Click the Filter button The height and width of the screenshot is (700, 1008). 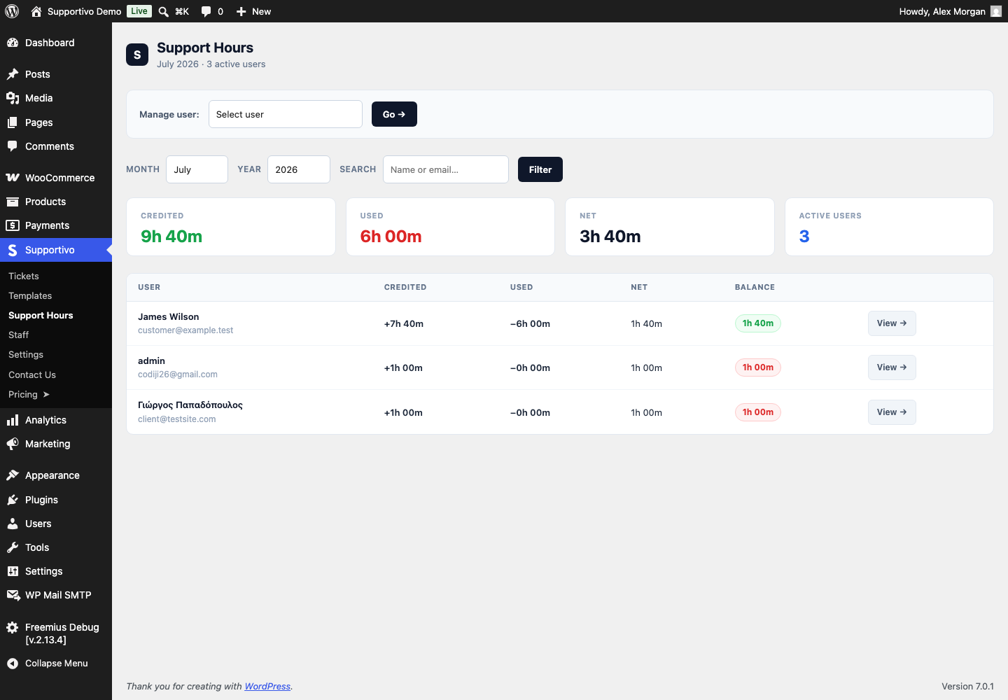click(x=540, y=169)
